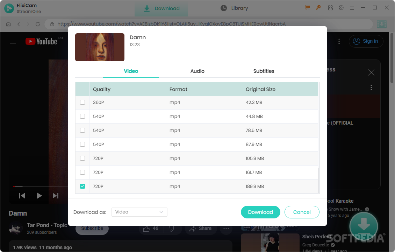Viewport: 395px width, 252px height.
Task: Click the quality list scrollbar
Action: click(x=319, y=180)
